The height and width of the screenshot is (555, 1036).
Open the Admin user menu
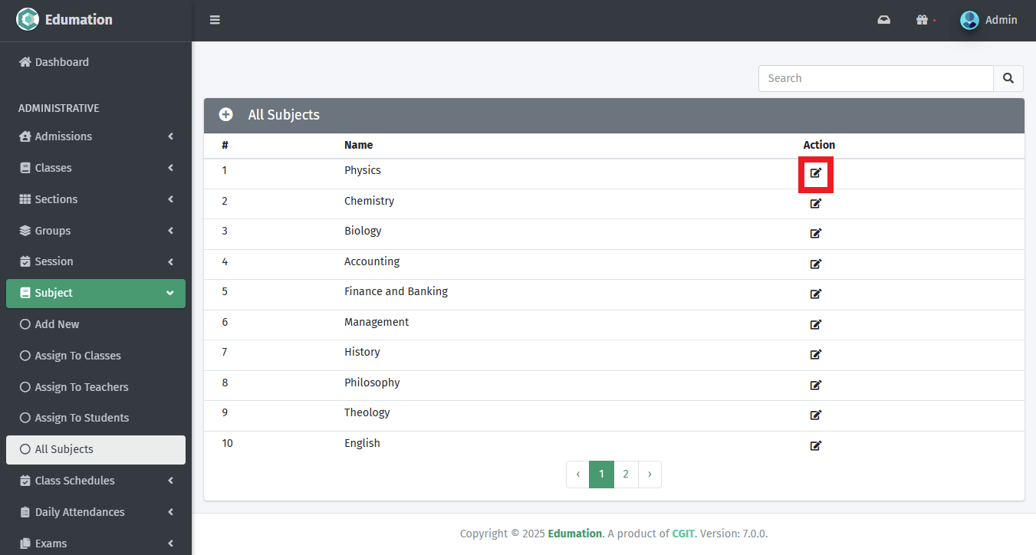[x=989, y=20]
